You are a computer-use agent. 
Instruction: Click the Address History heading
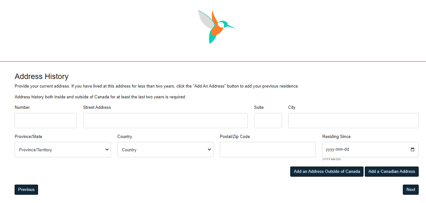tap(42, 76)
